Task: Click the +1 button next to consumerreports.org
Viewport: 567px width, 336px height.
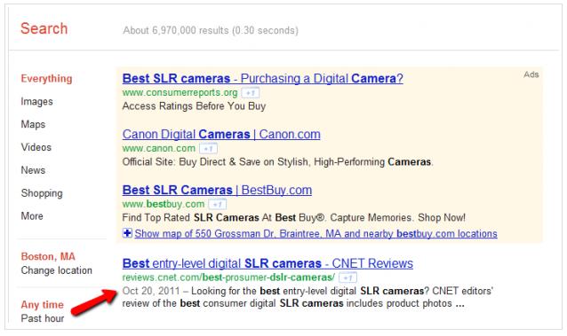Action: 251,93
